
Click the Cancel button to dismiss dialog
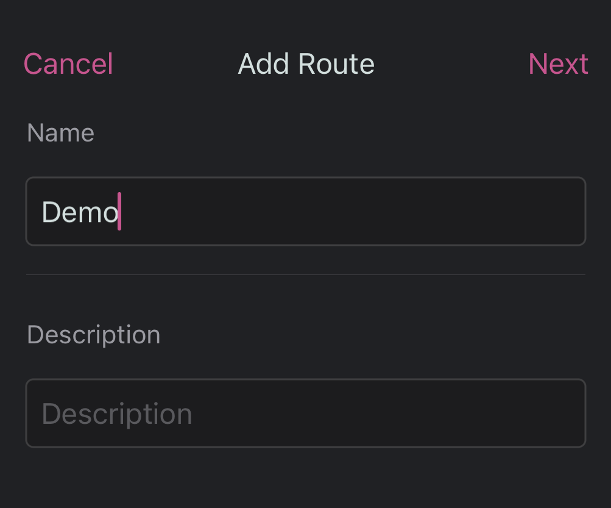[68, 63]
